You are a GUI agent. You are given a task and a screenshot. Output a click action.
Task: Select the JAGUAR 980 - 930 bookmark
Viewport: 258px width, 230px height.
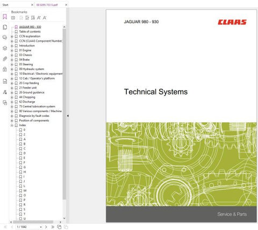[30, 27]
